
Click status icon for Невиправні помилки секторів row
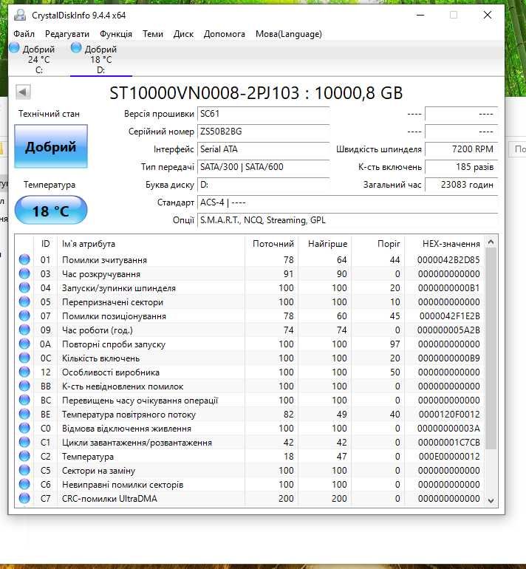pyautogui.click(x=24, y=484)
